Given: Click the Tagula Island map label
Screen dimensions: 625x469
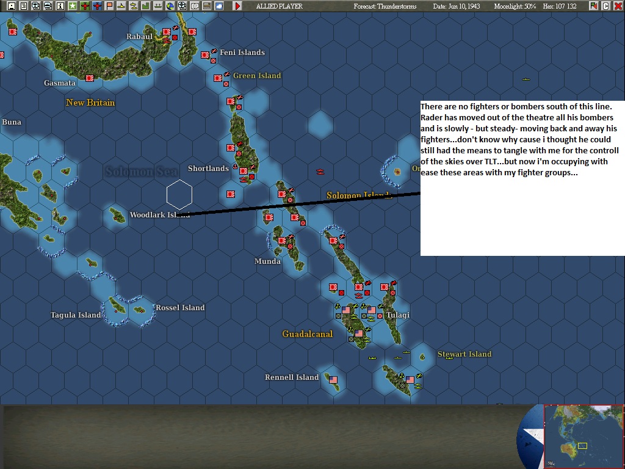Looking at the screenshot, I should 76,315.
